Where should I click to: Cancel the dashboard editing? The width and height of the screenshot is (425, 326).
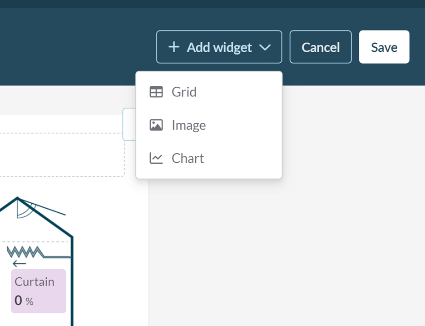[x=321, y=47]
